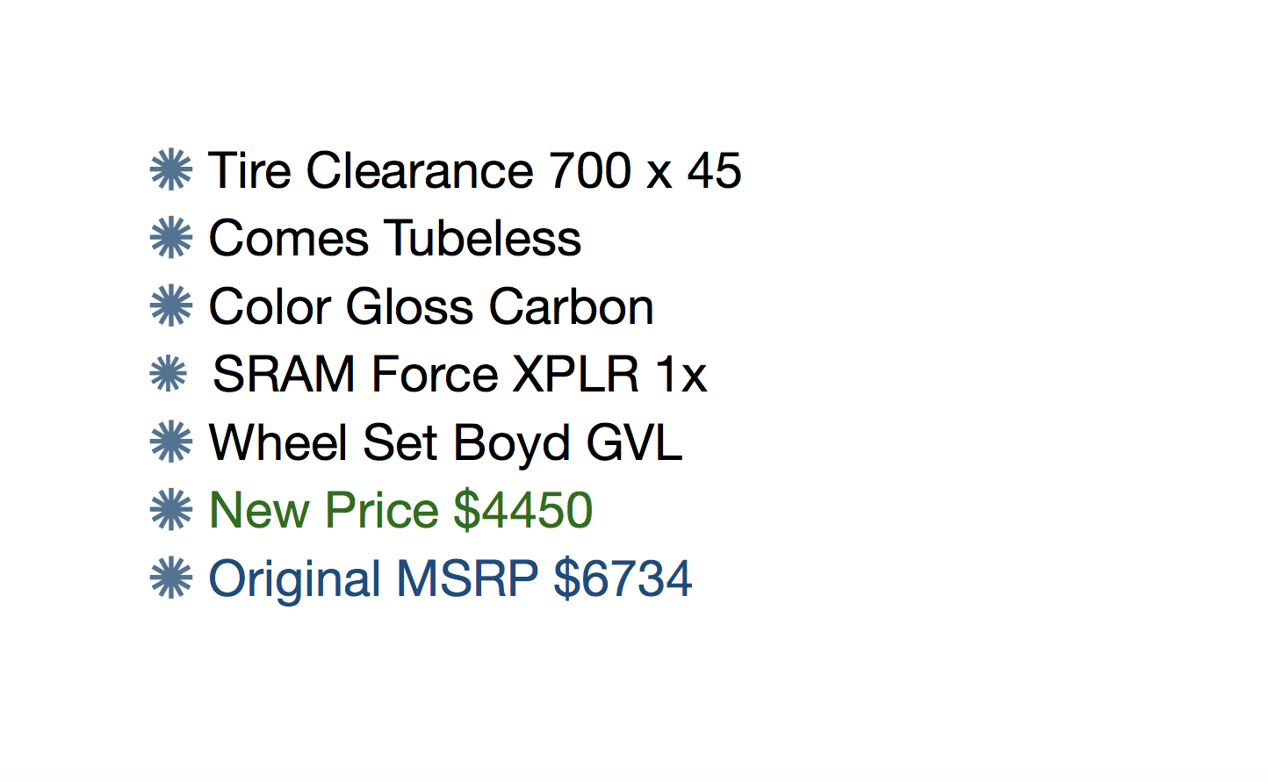Place cursor in Comes Tubeless text
Screen dimensions: 1268x783
pos(394,239)
